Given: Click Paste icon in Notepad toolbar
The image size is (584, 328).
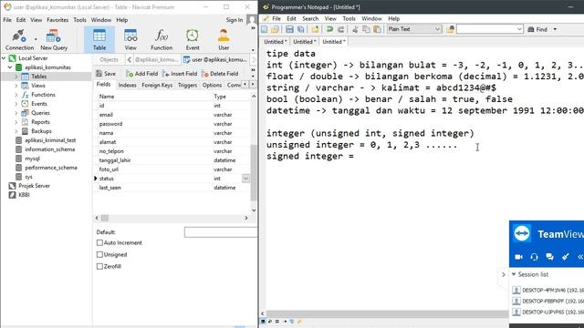Looking at the screenshot, I should pyautogui.click(x=377, y=29).
